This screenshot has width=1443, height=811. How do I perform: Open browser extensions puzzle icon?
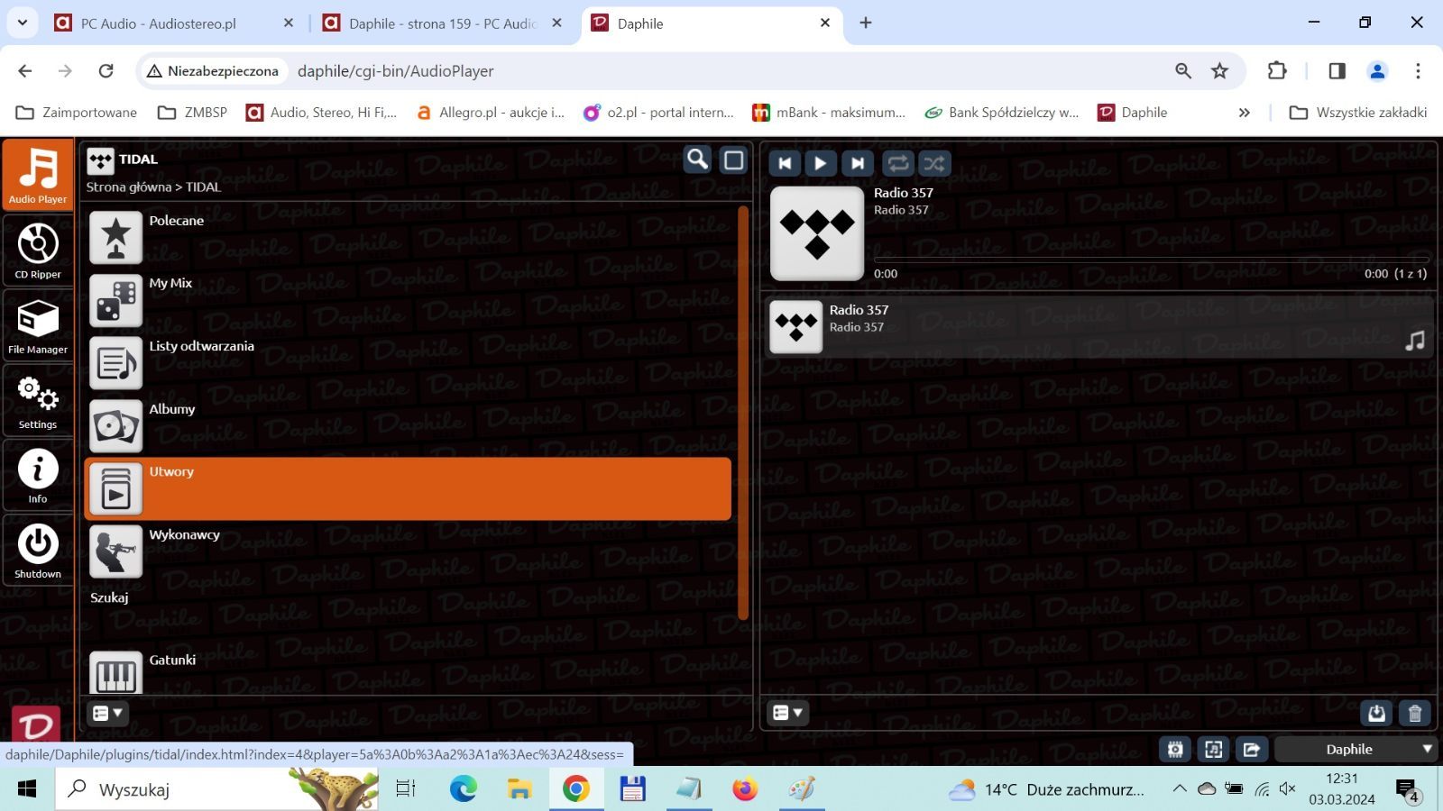point(1277,70)
